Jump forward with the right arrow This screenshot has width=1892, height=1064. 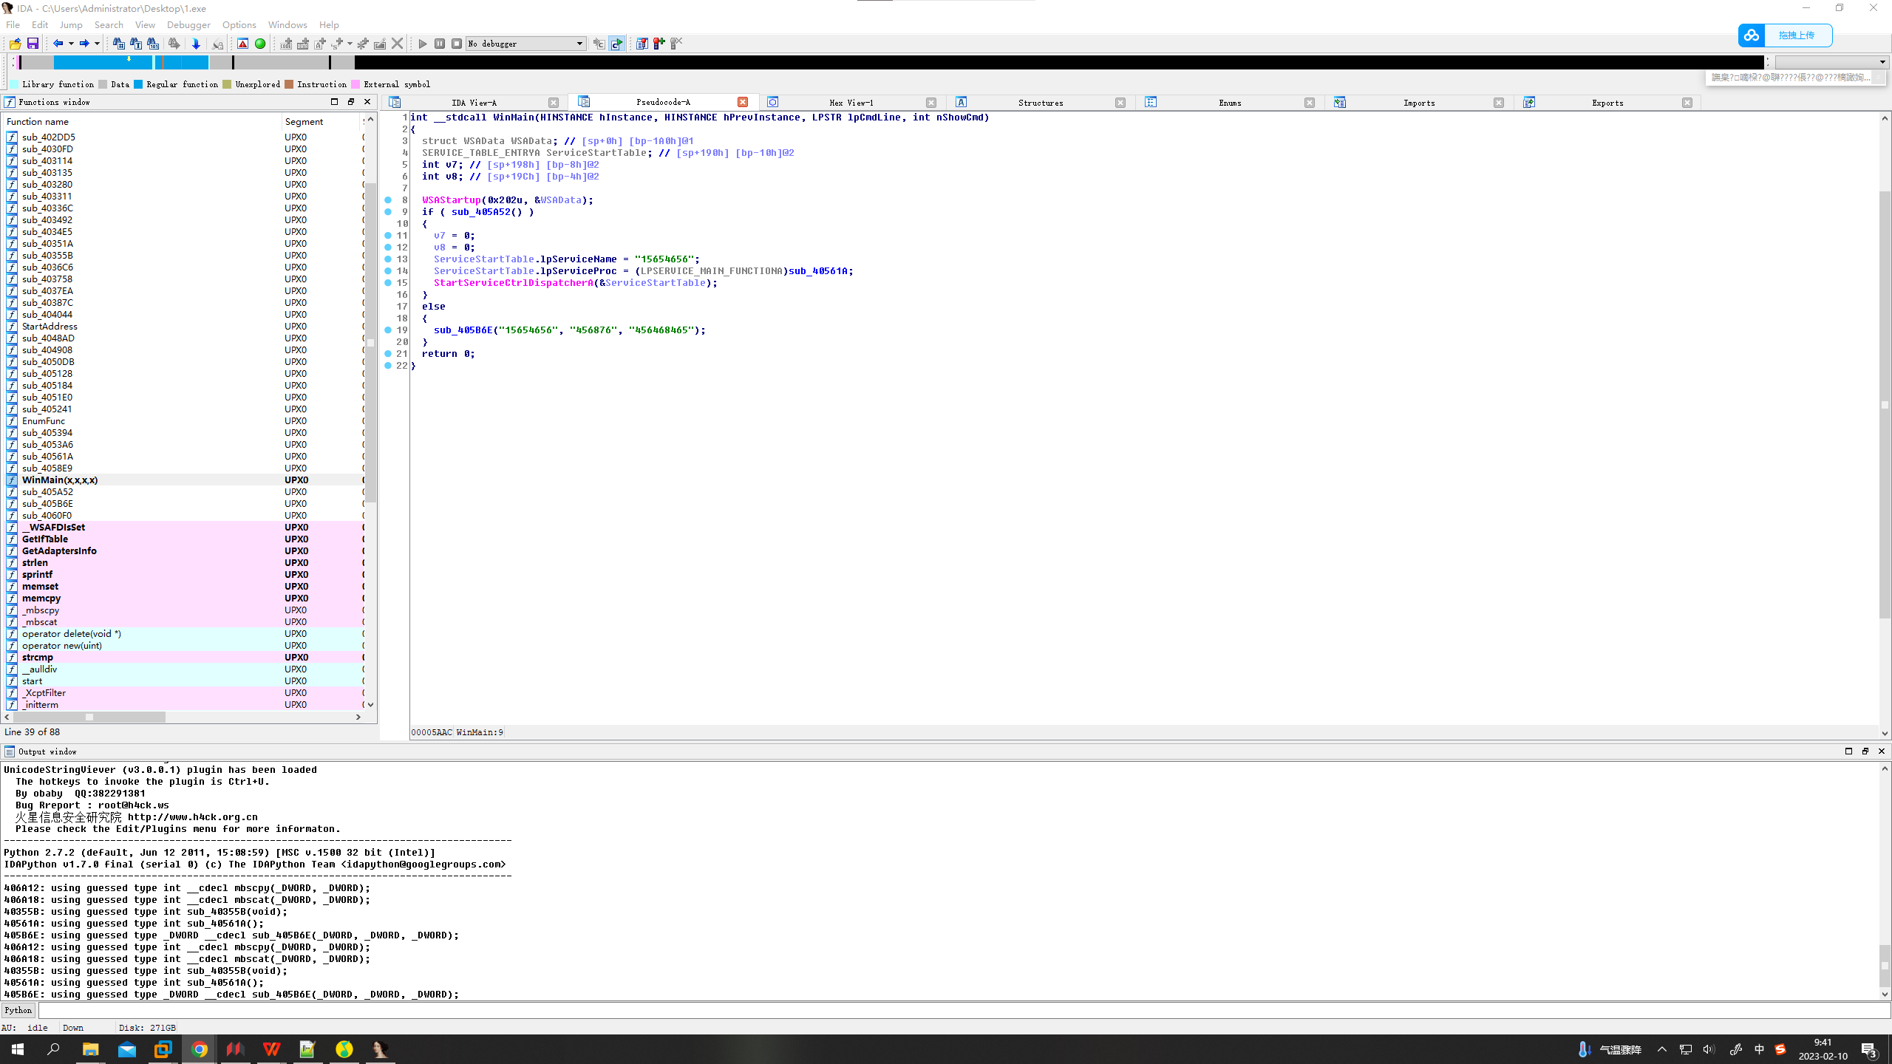click(x=84, y=44)
